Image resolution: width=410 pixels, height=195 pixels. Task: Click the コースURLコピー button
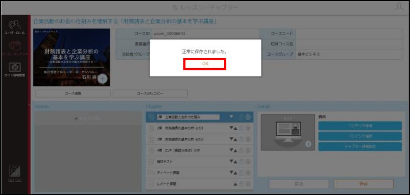150,93
